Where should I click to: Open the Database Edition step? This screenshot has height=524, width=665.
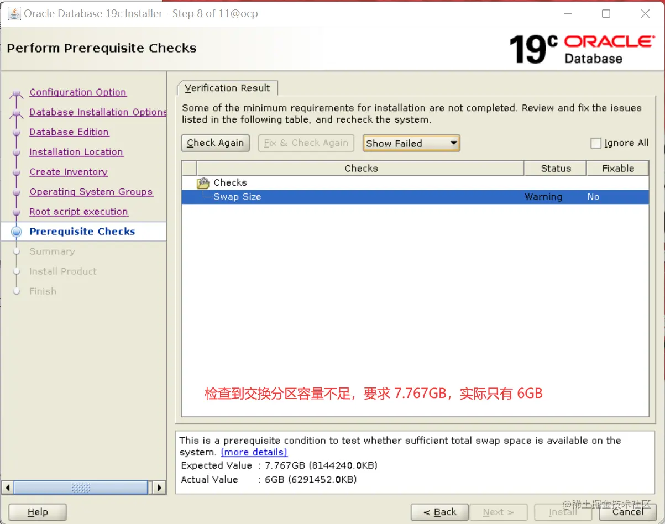pyautogui.click(x=69, y=132)
